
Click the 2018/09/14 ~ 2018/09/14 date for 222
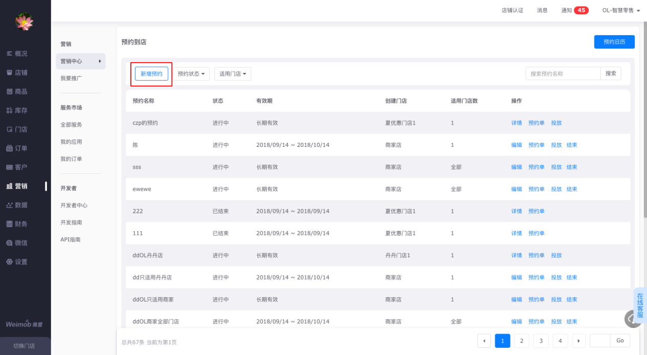(293, 211)
